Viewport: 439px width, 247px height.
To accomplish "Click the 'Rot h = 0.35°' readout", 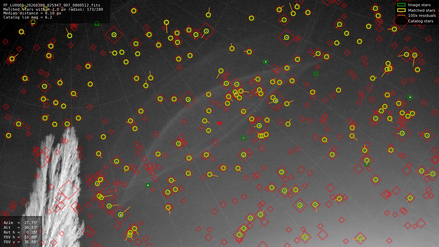I will click(x=21, y=232).
